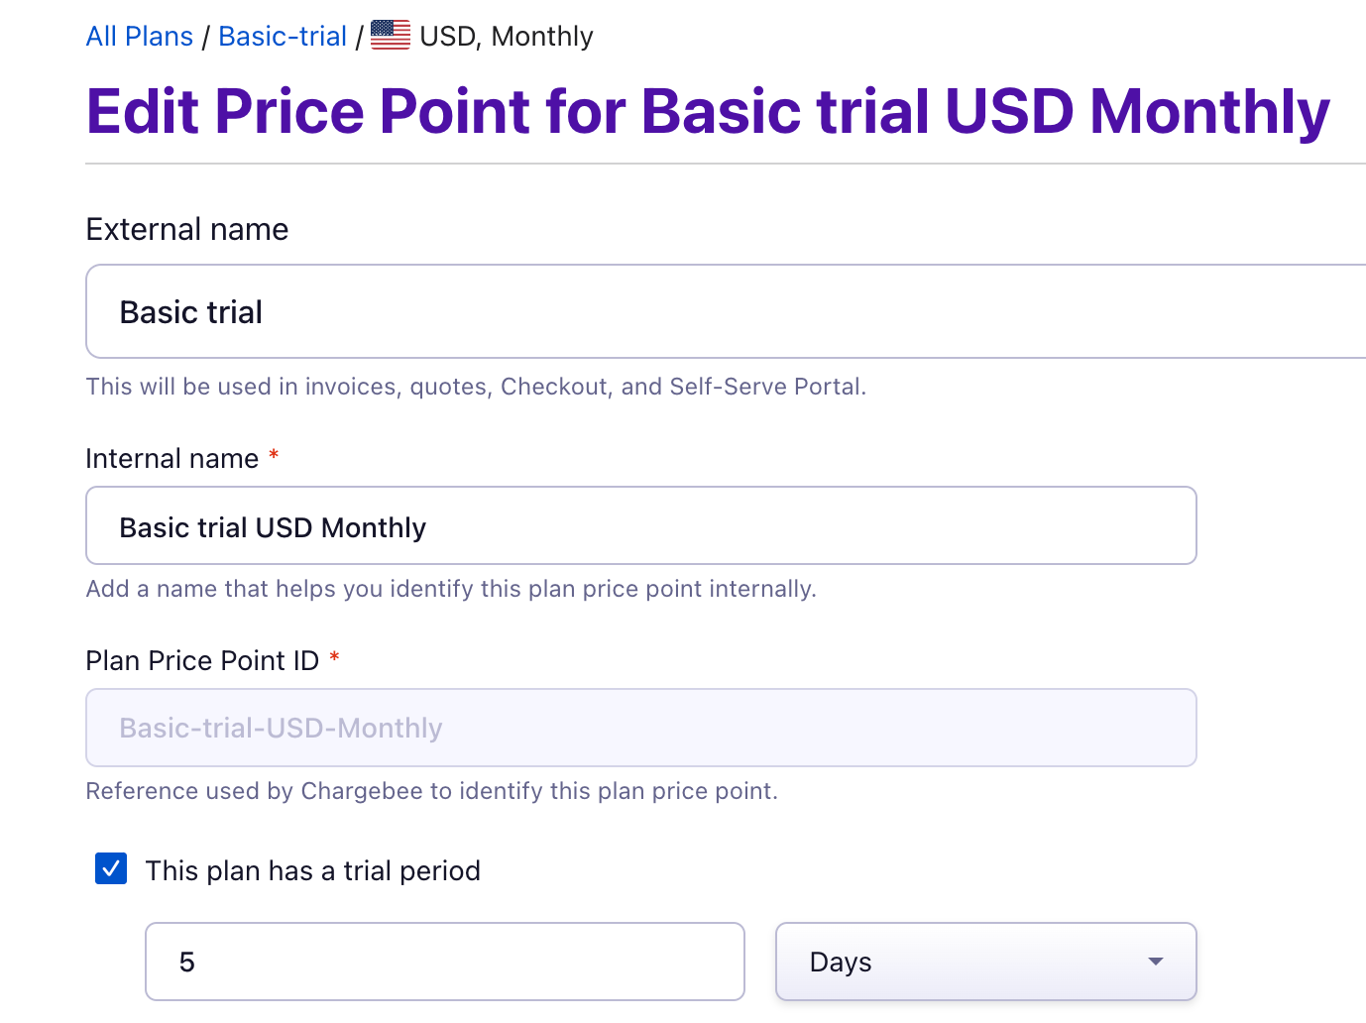Click the page heading Edit Price Point
The image size is (1366, 1023).
click(x=708, y=111)
